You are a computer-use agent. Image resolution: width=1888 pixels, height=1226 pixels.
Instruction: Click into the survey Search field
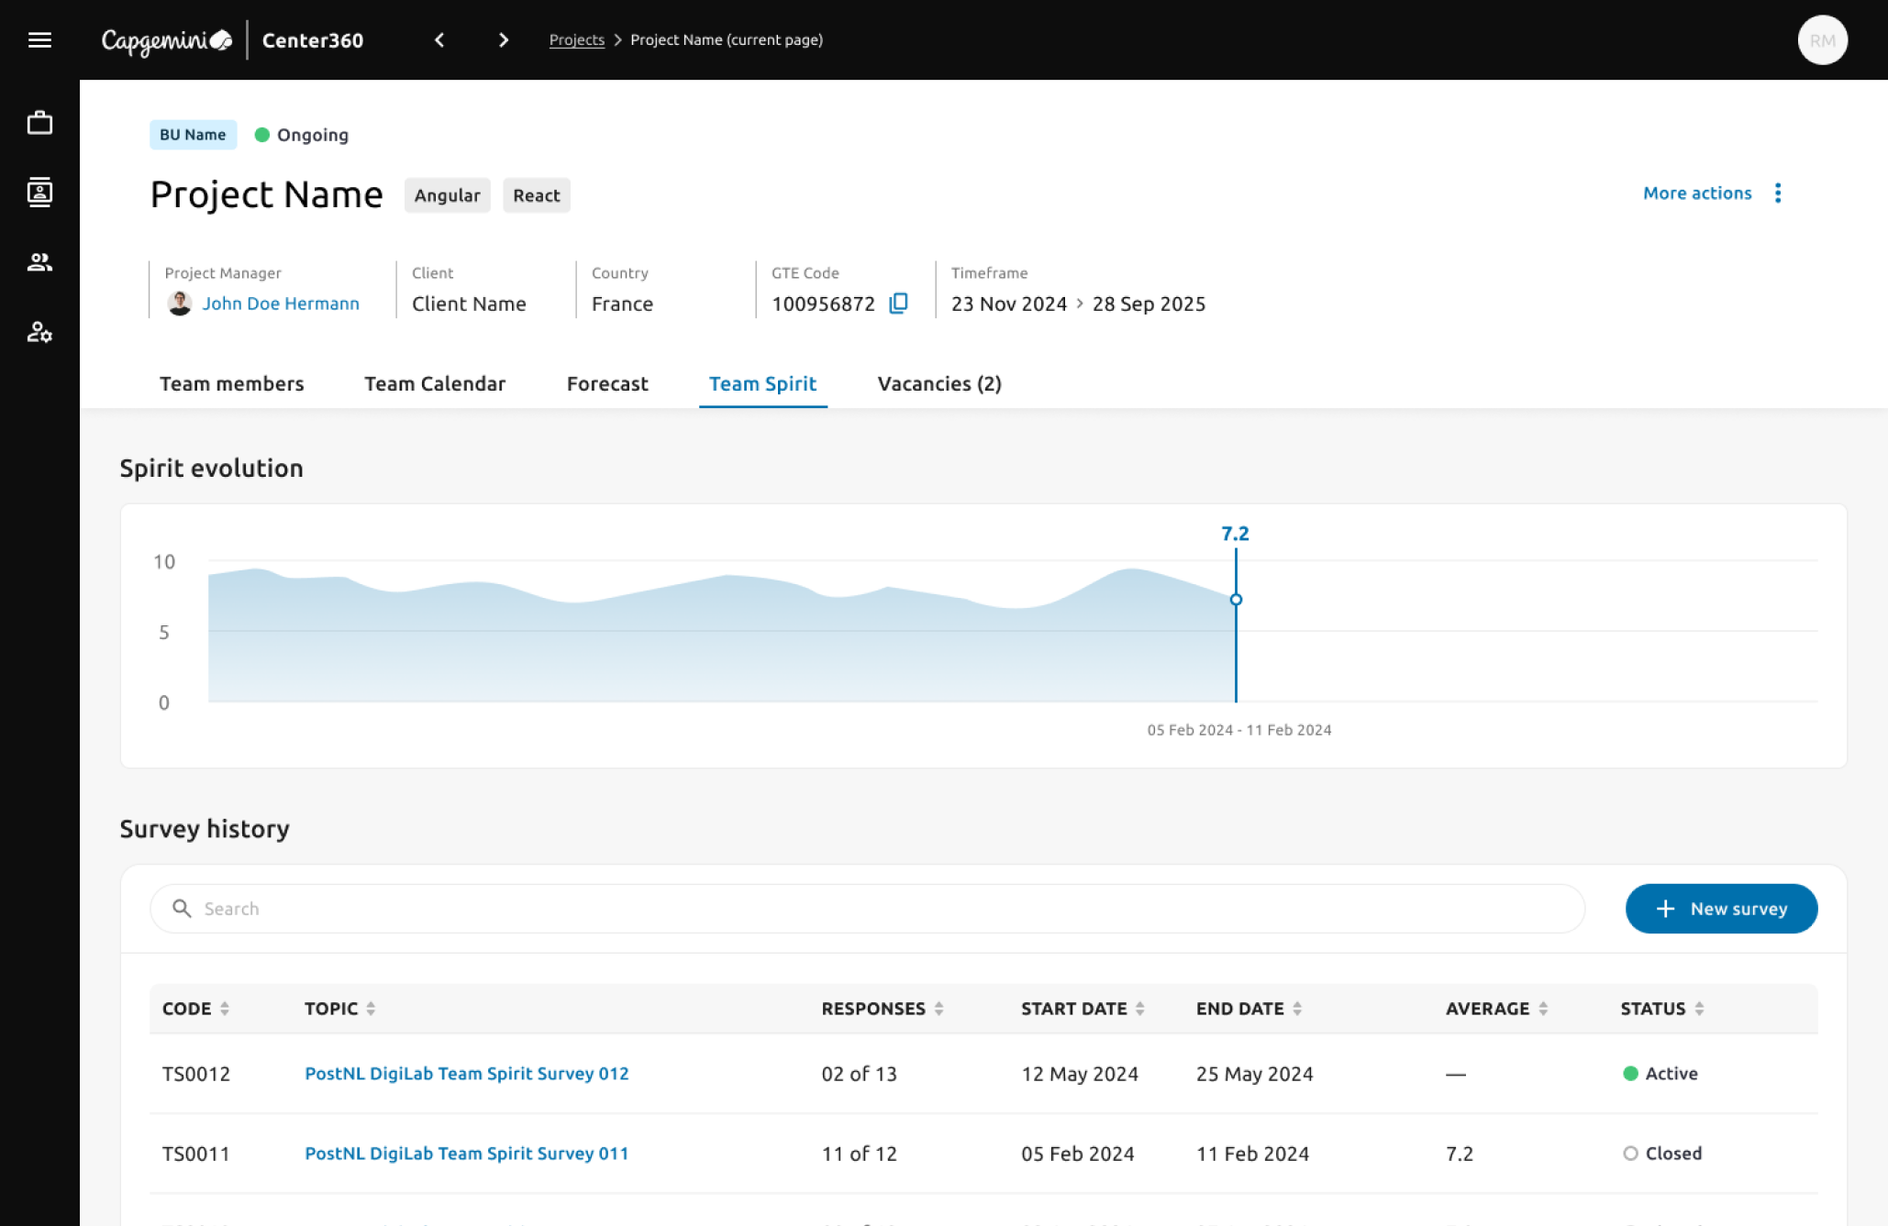coord(867,908)
